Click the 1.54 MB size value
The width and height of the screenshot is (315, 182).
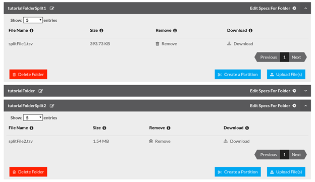101,141
